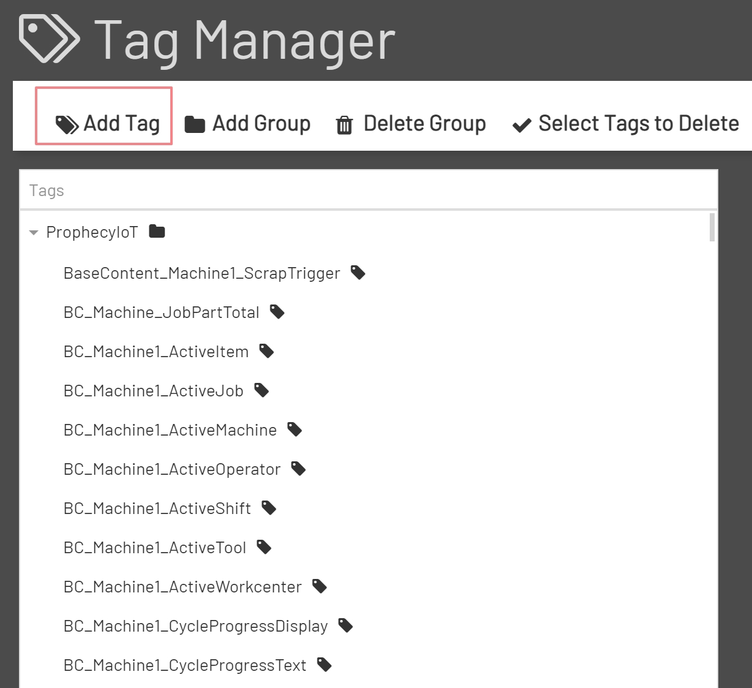Click the tag icon beside BaseContent_Machine1_ScrapTrigger

pyautogui.click(x=358, y=272)
